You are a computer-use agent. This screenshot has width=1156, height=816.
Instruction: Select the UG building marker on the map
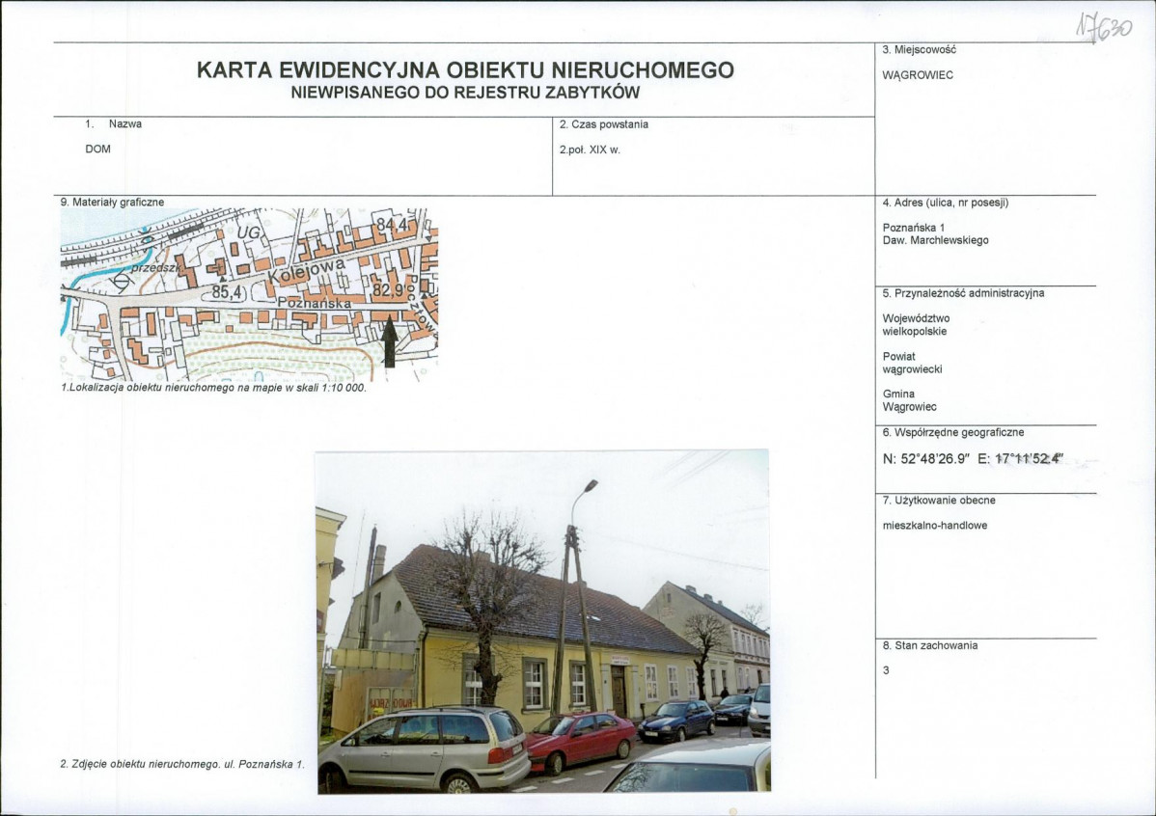249,233
